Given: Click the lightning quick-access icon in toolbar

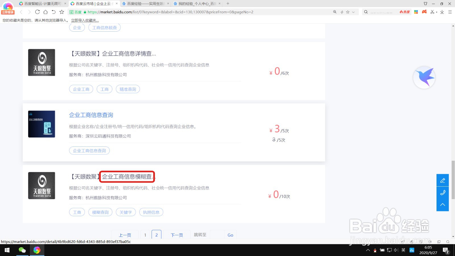Looking at the screenshot, I should click(x=342, y=12).
